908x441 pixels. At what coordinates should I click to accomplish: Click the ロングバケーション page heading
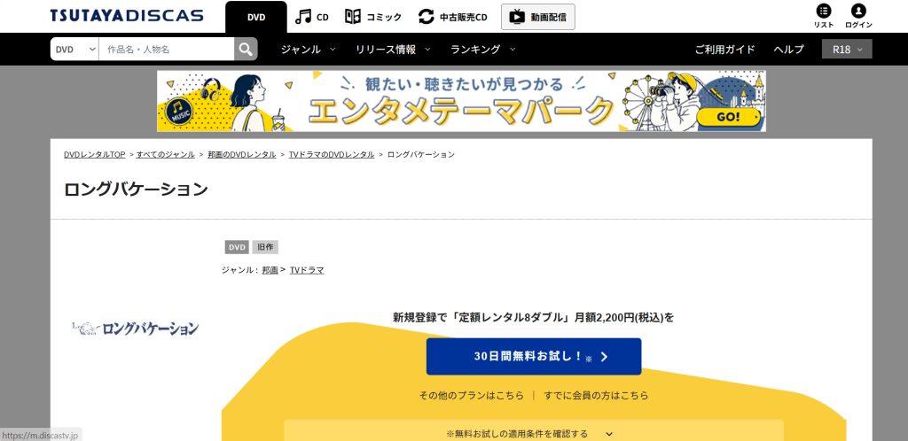click(136, 189)
